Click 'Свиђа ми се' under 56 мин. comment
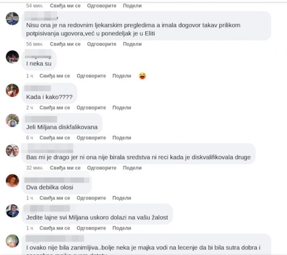 click(65, 44)
